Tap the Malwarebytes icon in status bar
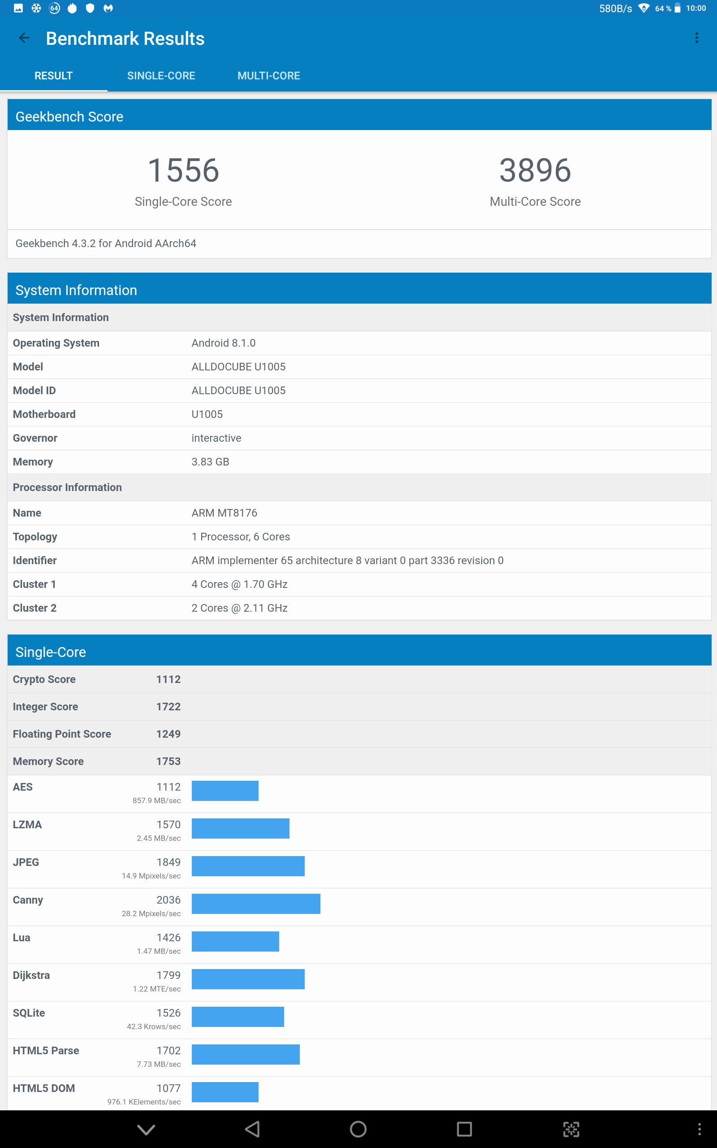717x1148 pixels. click(x=108, y=8)
